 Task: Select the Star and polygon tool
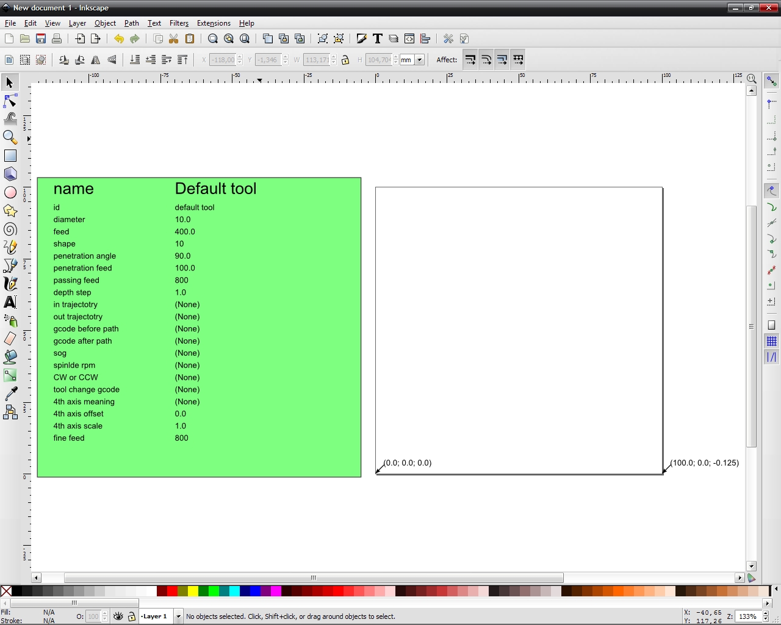point(10,211)
